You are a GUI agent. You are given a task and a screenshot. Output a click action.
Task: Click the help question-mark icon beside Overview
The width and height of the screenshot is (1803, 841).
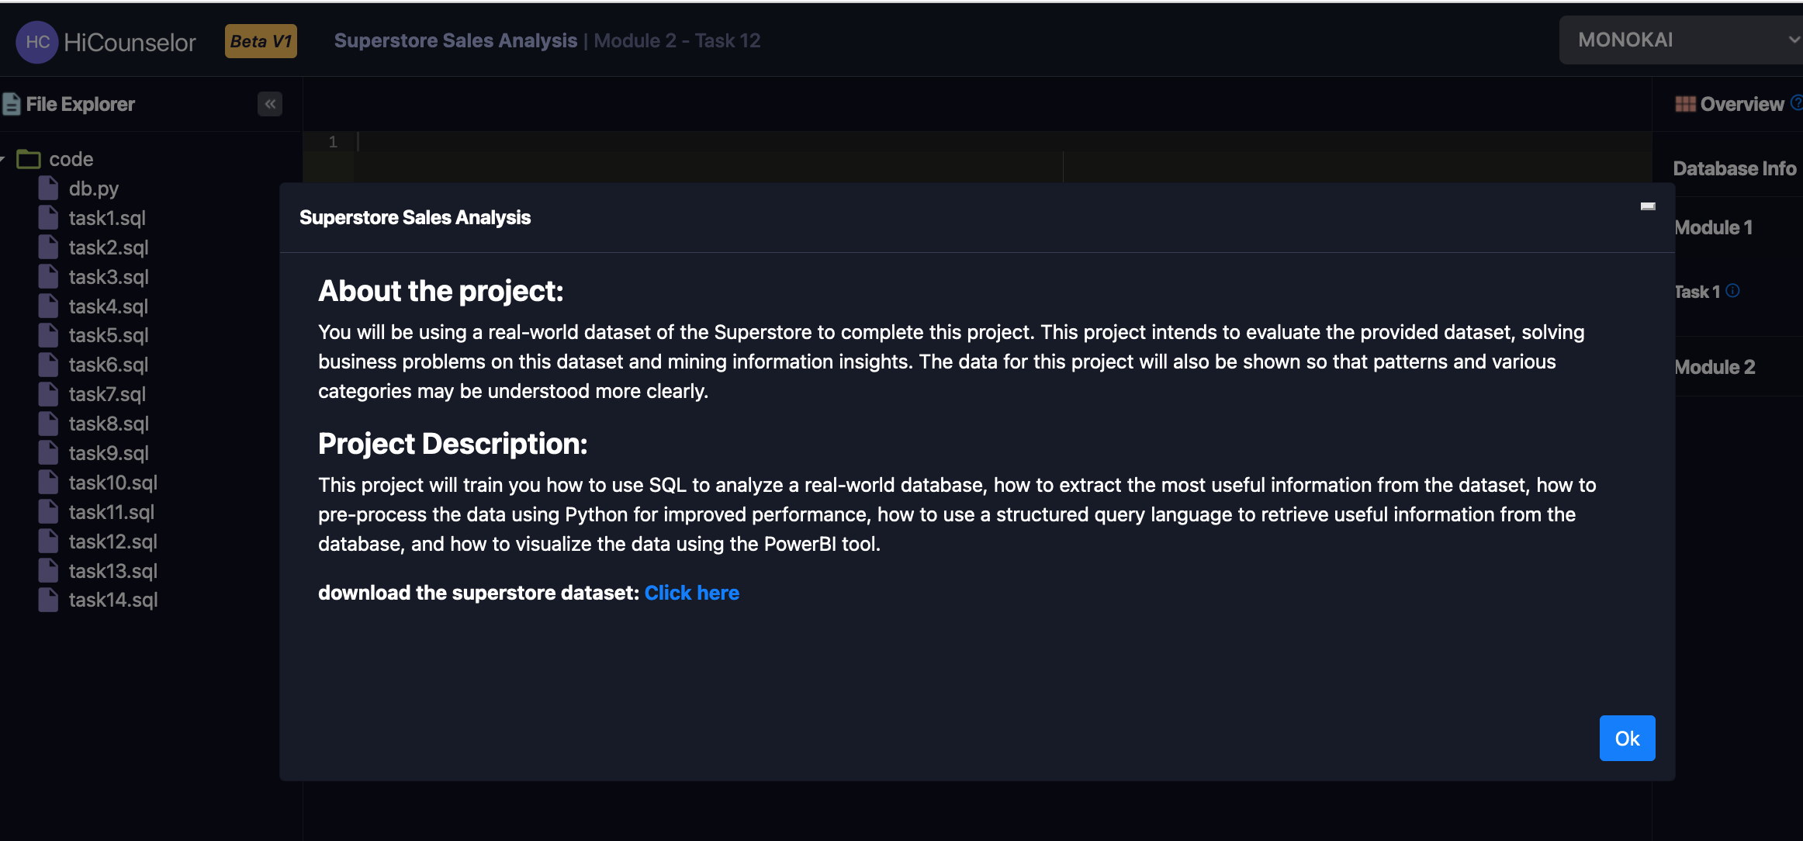pos(1798,102)
